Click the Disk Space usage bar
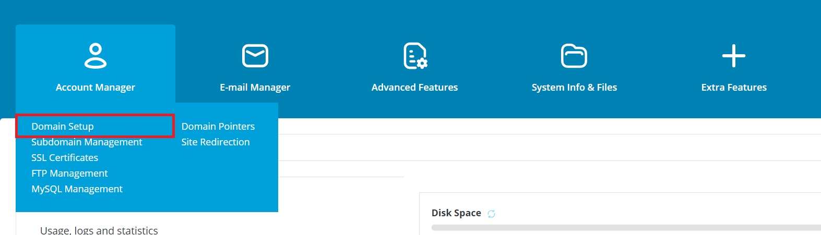The width and height of the screenshot is (821, 235). click(626, 228)
